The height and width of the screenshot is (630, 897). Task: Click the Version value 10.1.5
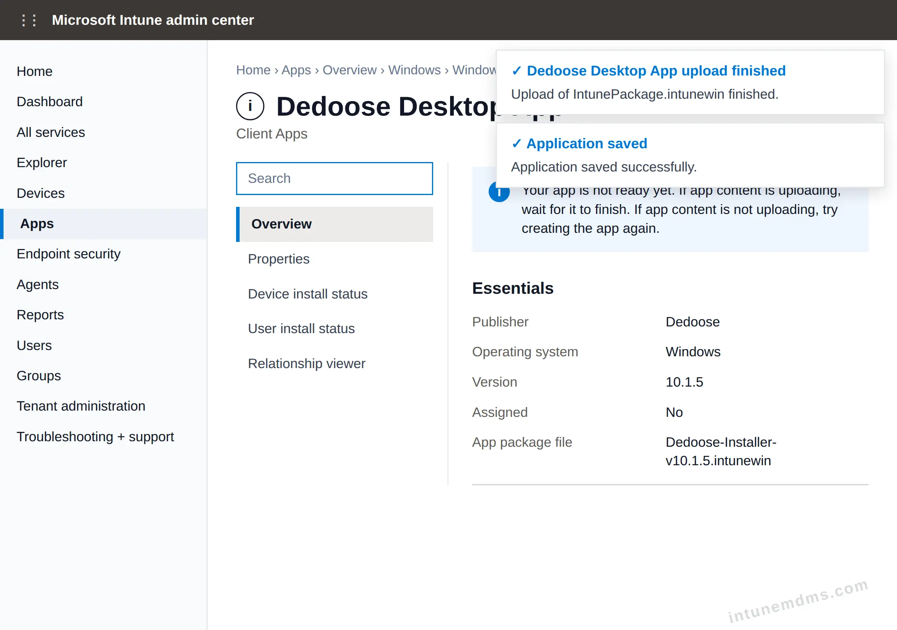pyautogui.click(x=684, y=382)
